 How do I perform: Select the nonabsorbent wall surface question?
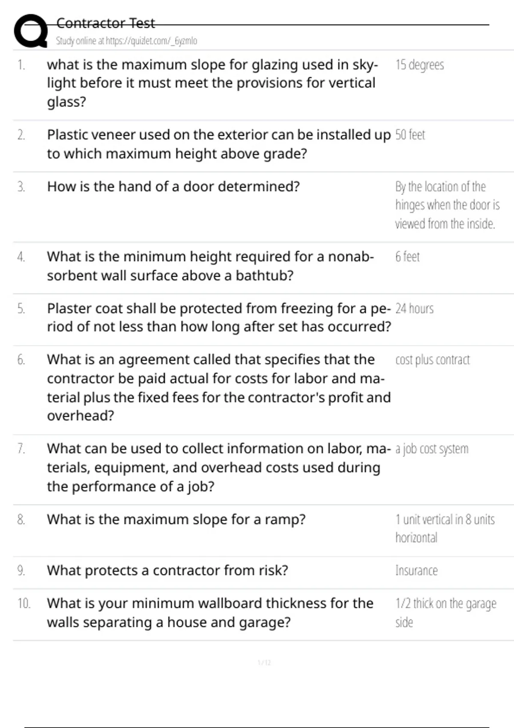210,266
